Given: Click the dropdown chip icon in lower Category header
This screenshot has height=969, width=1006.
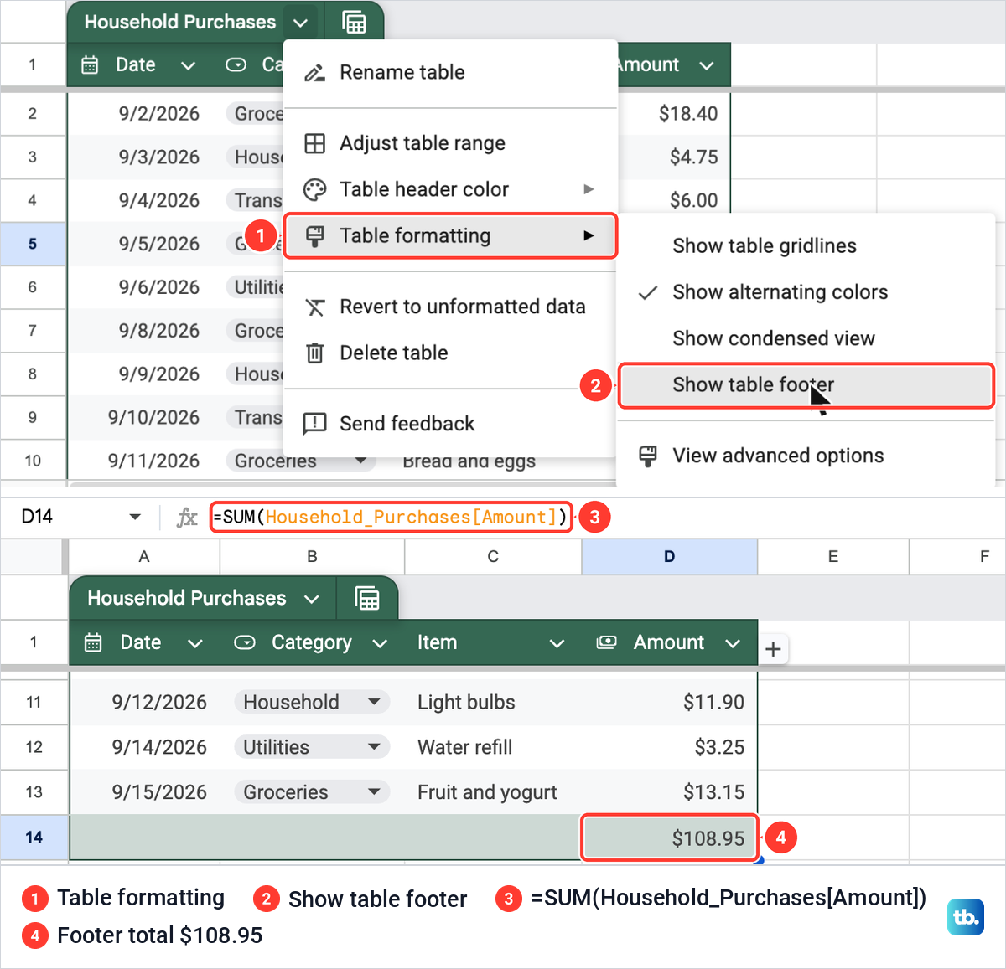Looking at the screenshot, I should point(245,642).
